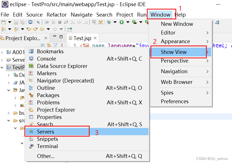Open the Run button dropdown arrow
Viewport: 232px width, 163px height.
[x=128, y=22]
